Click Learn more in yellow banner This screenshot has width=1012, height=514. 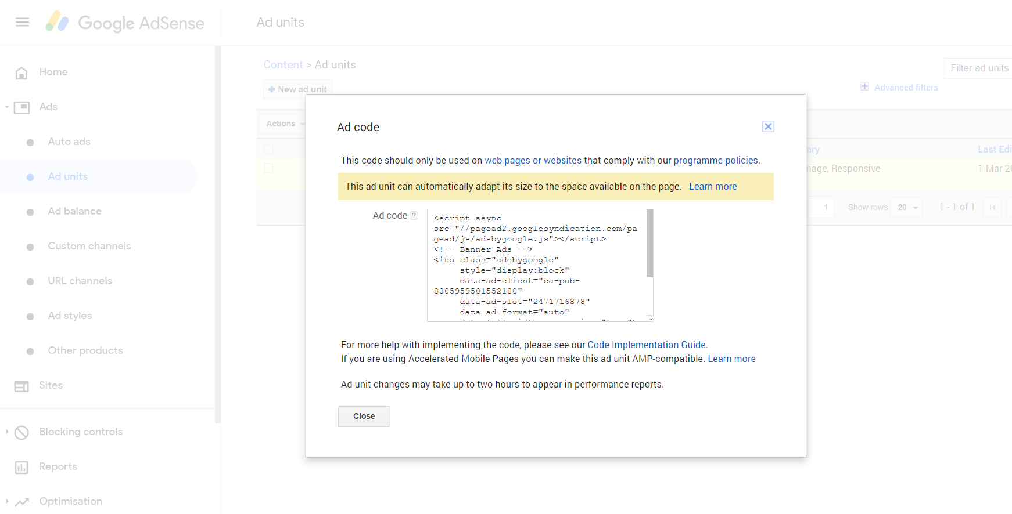click(x=713, y=186)
